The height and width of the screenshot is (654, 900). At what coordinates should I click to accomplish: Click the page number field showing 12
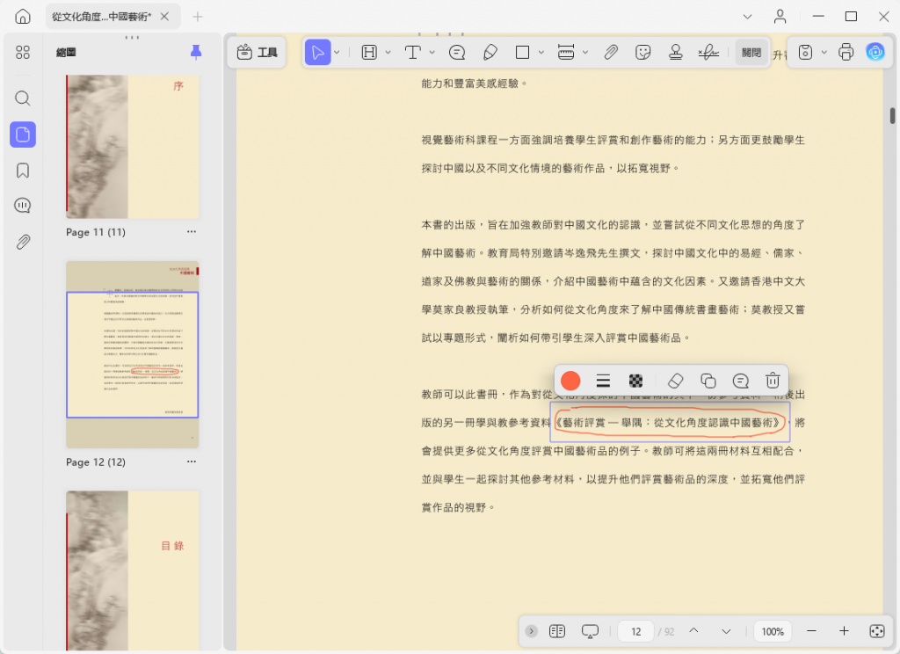click(x=636, y=631)
